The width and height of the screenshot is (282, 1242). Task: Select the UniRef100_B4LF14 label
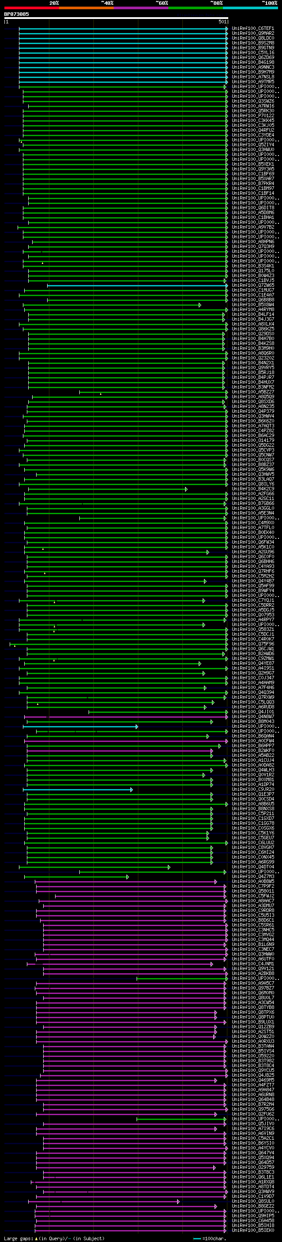[x=253, y=314]
